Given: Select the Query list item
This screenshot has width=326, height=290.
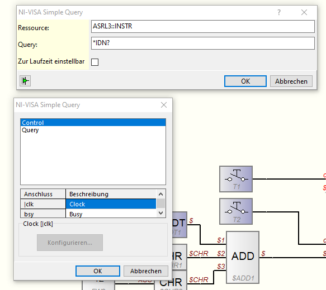Looking at the screenshot, I should [93, 130].
